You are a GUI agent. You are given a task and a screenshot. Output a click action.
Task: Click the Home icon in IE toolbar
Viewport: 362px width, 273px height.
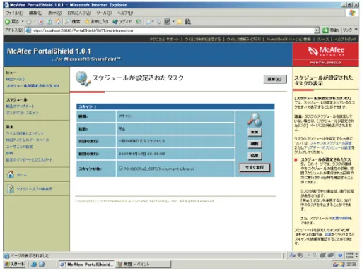pyautogui.click(x=58, y=22)
